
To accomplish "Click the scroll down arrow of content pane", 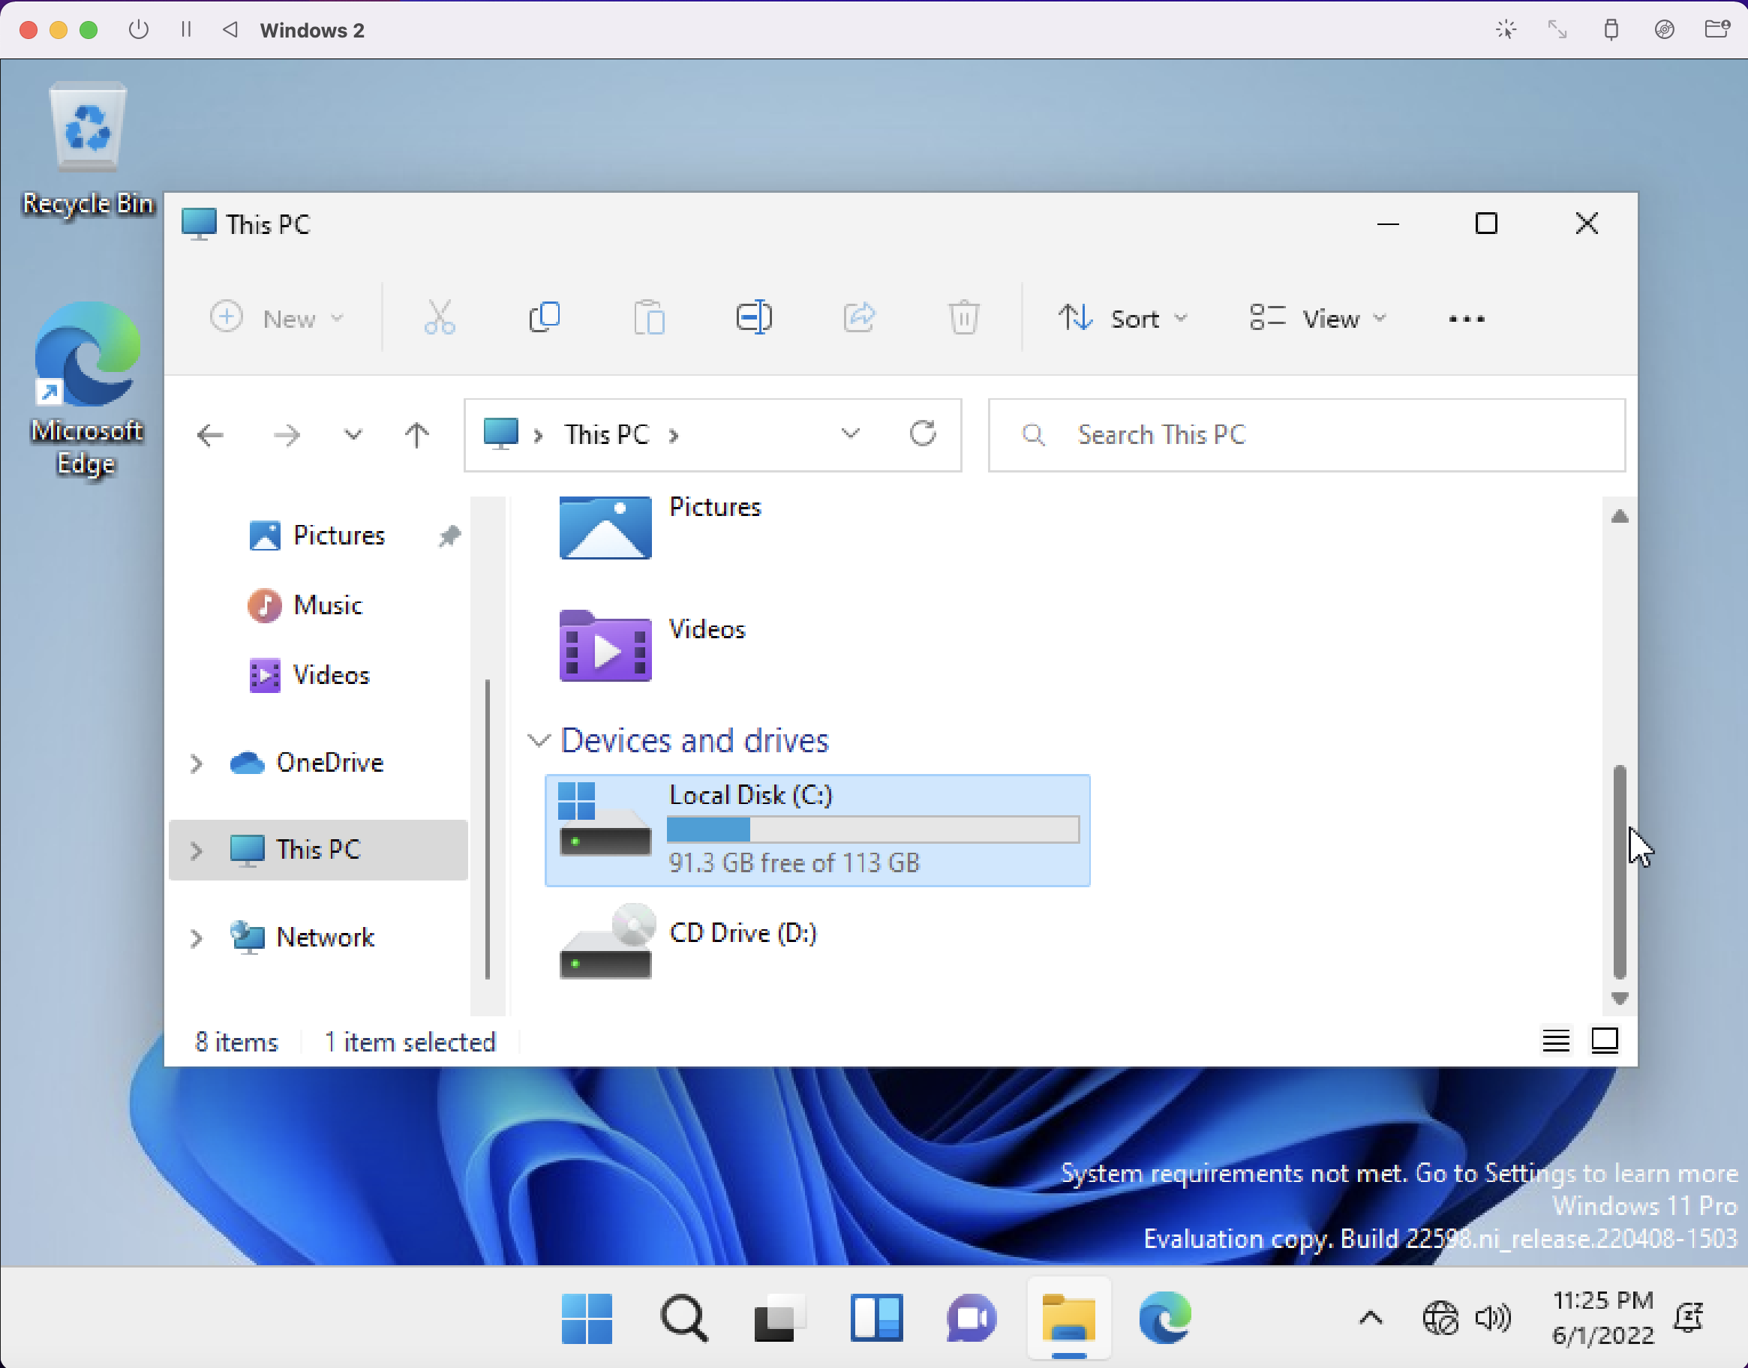I will (1620, 998).
